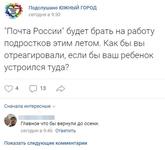
Task: Expand Показать следующие комментарии
Action: (x=46, y=143)
